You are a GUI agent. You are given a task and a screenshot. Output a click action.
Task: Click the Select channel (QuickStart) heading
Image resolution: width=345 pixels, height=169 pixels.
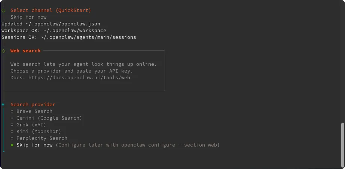click(x=51, y=10)
